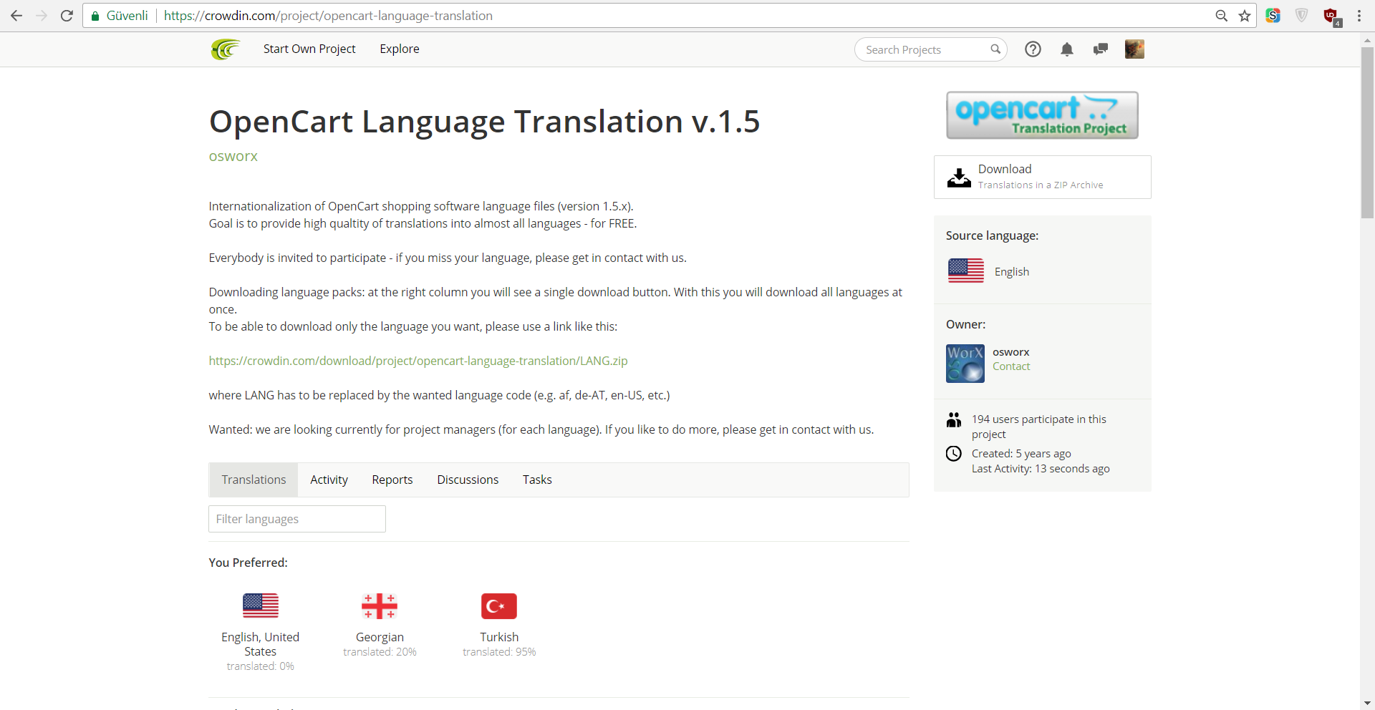This screenshot has height=710, width=1375.
Task: Click the Download translations ZIP button
Action: [1043, 177]
